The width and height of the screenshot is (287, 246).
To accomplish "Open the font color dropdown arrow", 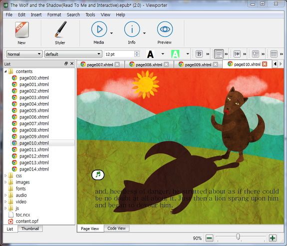I will click(163, 54).
